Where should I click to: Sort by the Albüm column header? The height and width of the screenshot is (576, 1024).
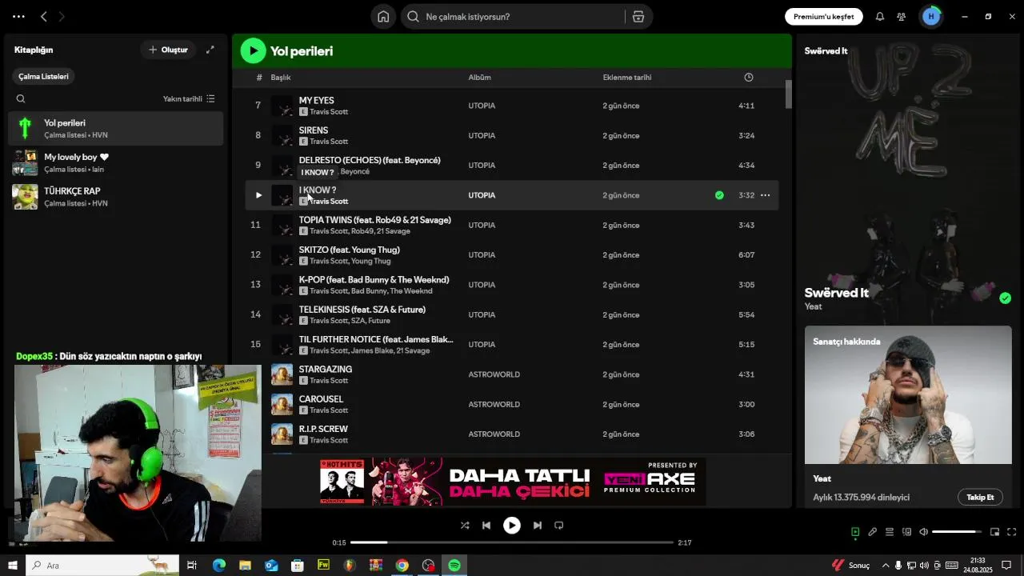(479, 78)
